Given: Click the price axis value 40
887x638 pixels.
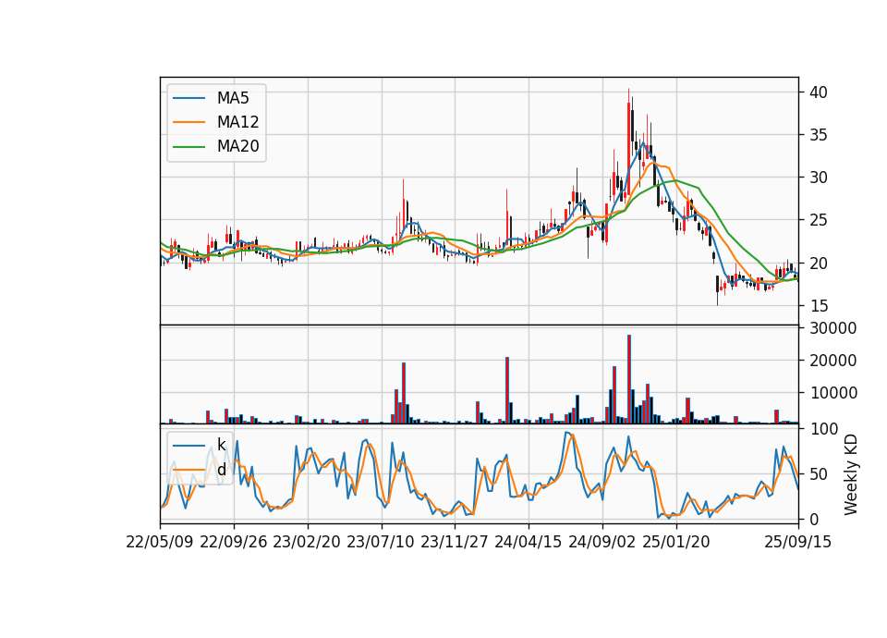Looking at the screenshot, I should pyautogui.click(x=818, y=92).
